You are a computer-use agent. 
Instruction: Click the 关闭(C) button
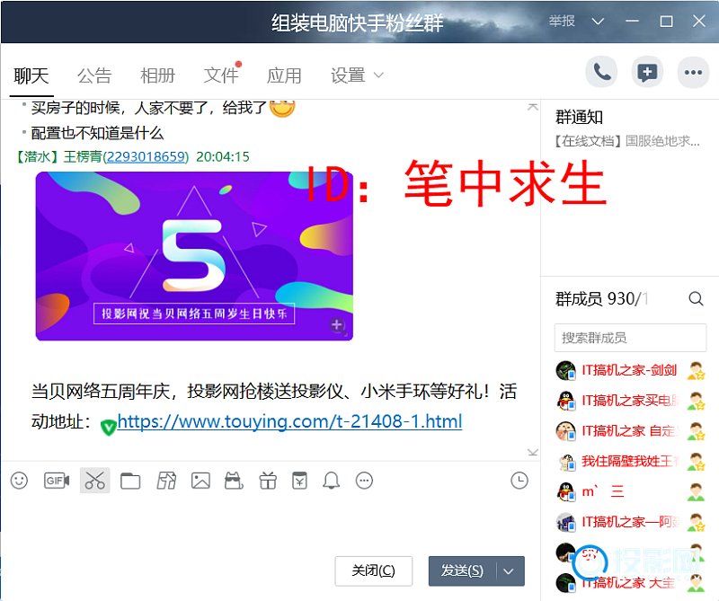(373, 570)
